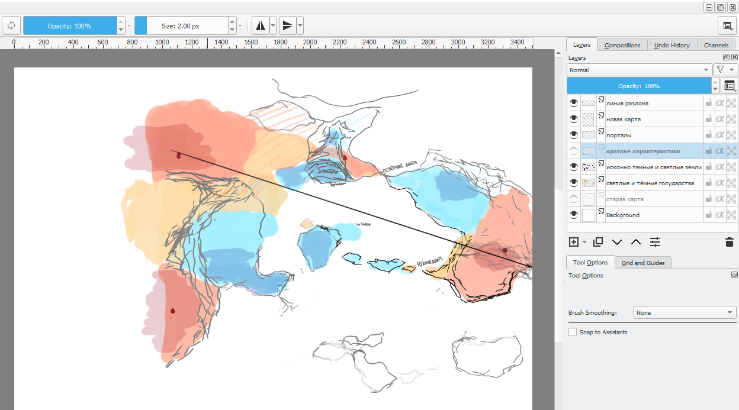Open the Normal blending mode dropdown

point(639,70)
